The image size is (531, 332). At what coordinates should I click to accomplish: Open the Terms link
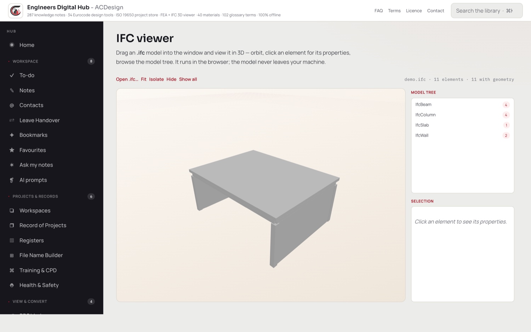pos(394,11)
